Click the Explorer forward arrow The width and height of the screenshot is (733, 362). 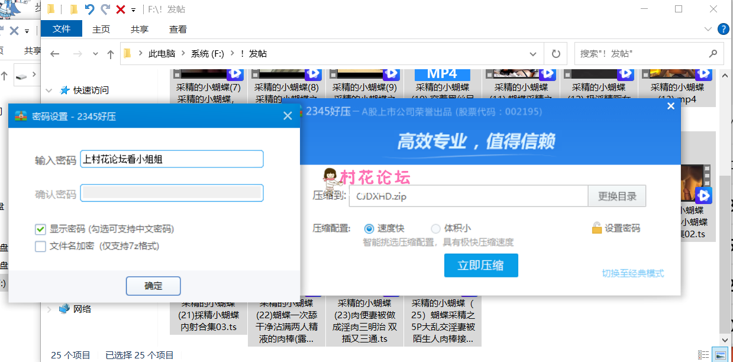[x=77, y=54]
